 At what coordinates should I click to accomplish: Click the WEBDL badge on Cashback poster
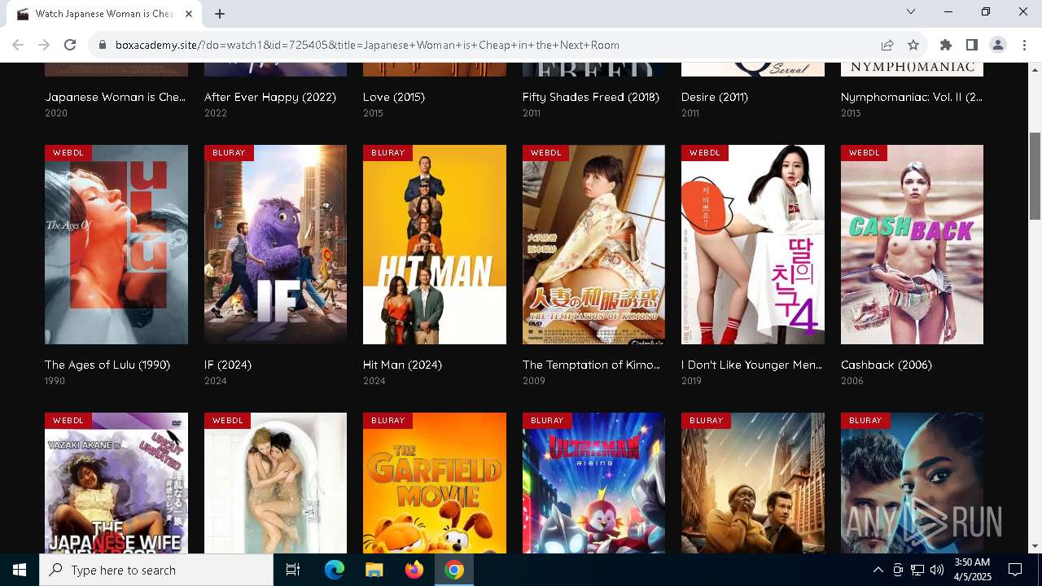point(865,152)
